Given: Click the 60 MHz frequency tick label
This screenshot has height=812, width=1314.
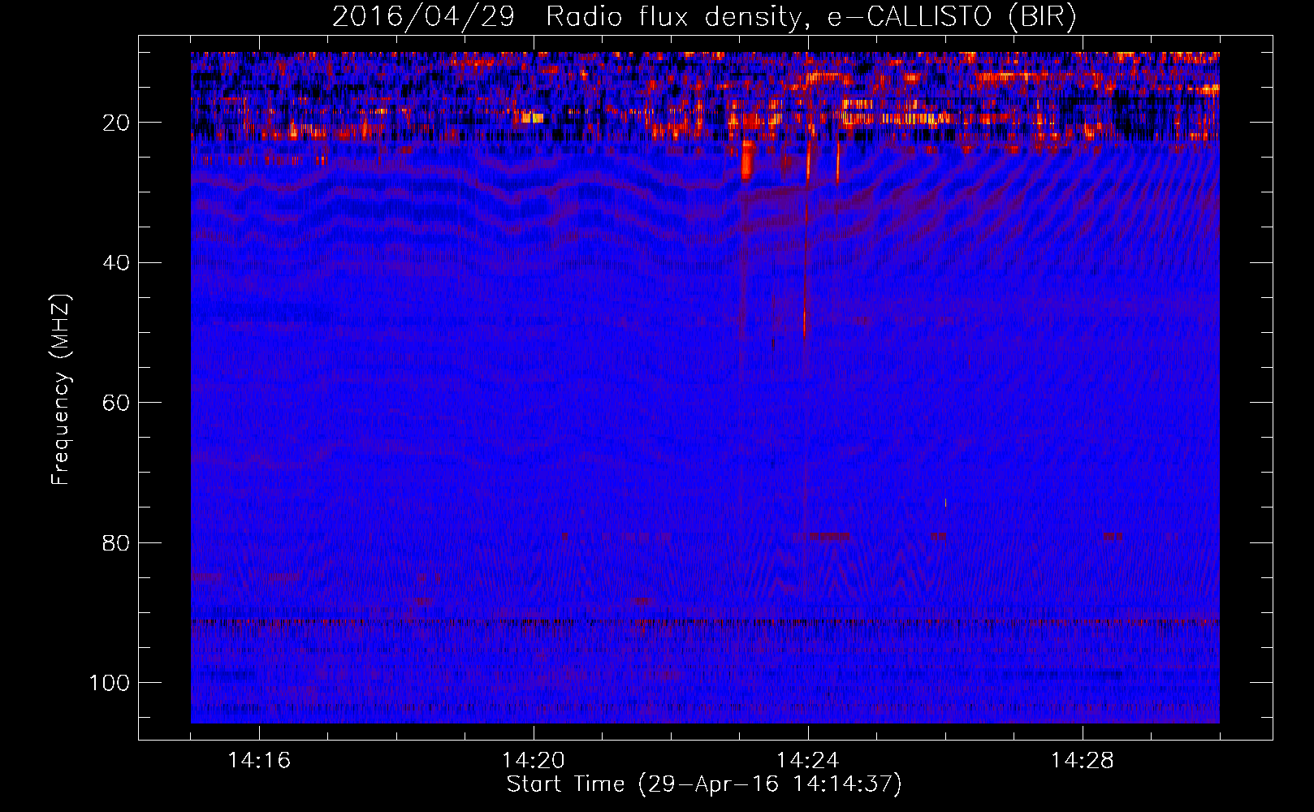Looking at the screenshot, I should tap(116, 403).
